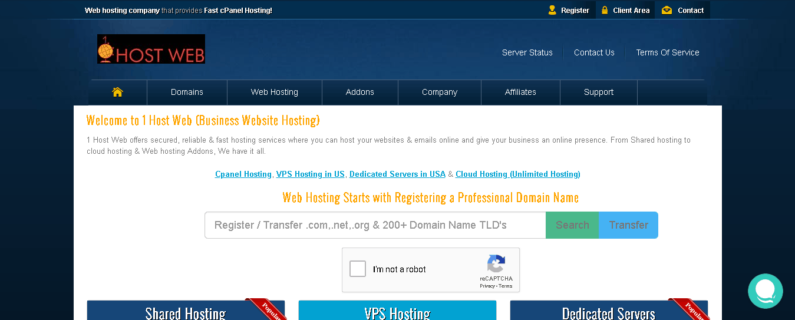Click 'Fast cPanel Hosting!' tagline text
Screen dimensions: 795x320
(x=238, y=10)
